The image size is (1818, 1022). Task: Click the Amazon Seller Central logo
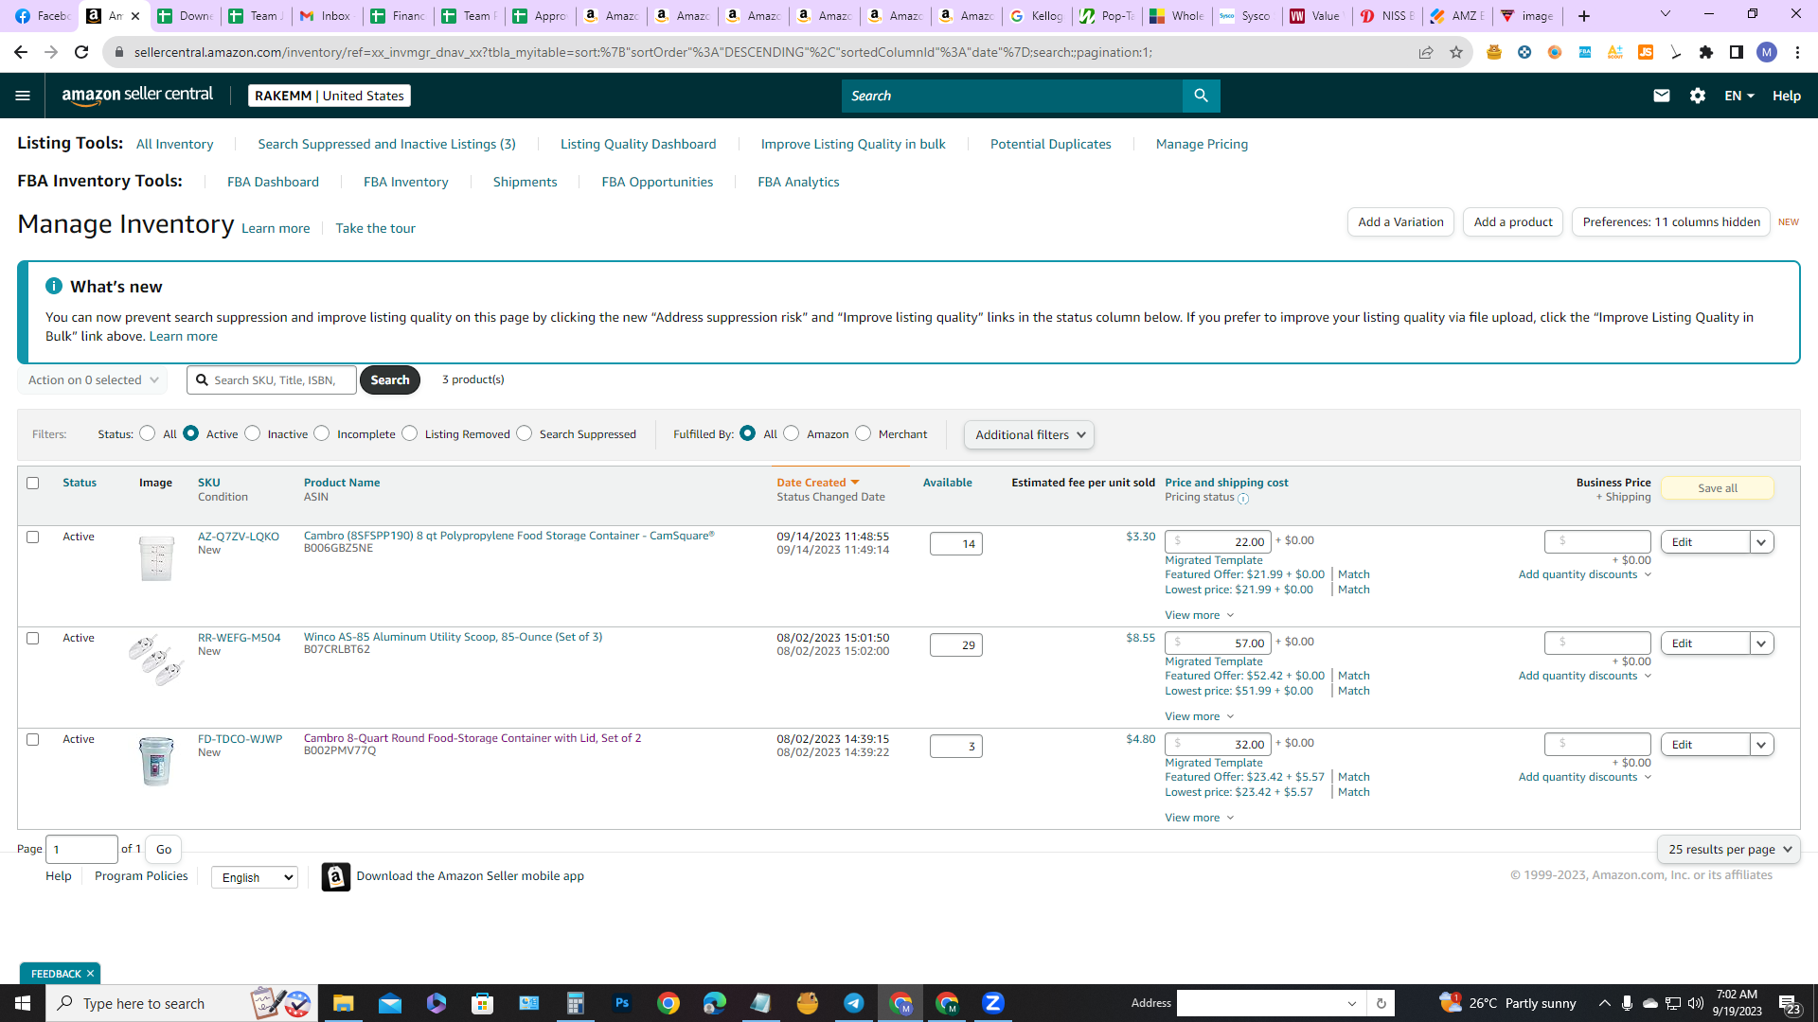point(137,95)
